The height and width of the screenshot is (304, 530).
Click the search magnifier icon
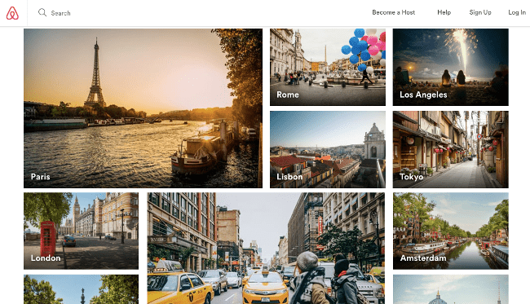pos(42,12)
